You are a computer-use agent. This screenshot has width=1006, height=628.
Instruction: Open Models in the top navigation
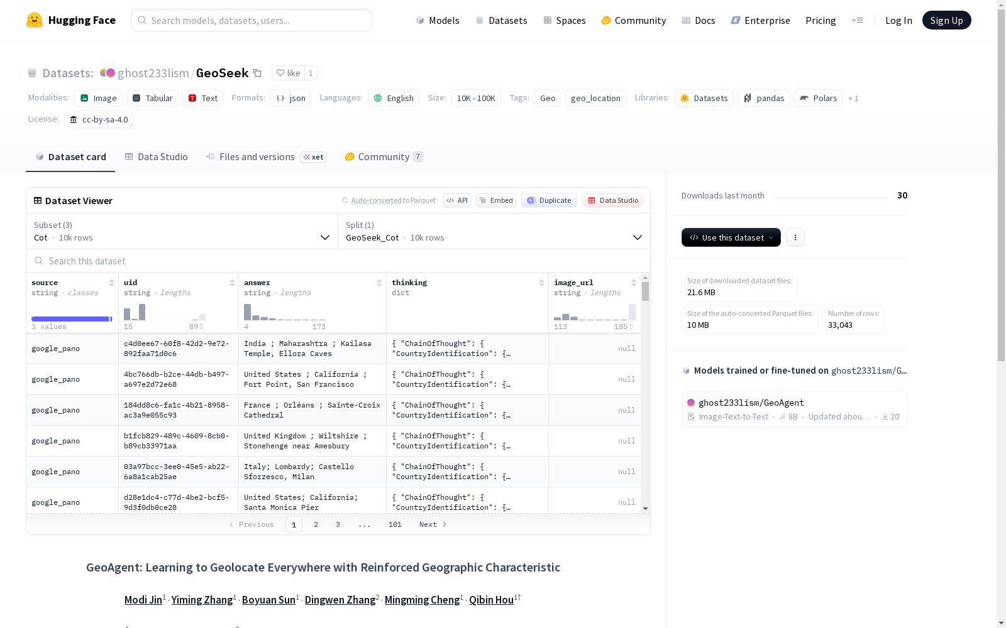pos(438,20)
